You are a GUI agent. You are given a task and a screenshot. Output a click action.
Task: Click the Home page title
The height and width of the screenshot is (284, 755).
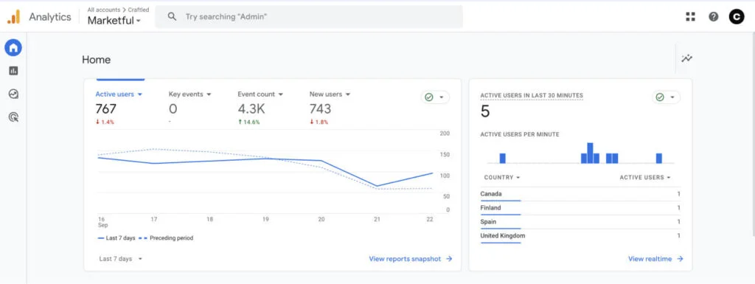(x=97, y=60)
